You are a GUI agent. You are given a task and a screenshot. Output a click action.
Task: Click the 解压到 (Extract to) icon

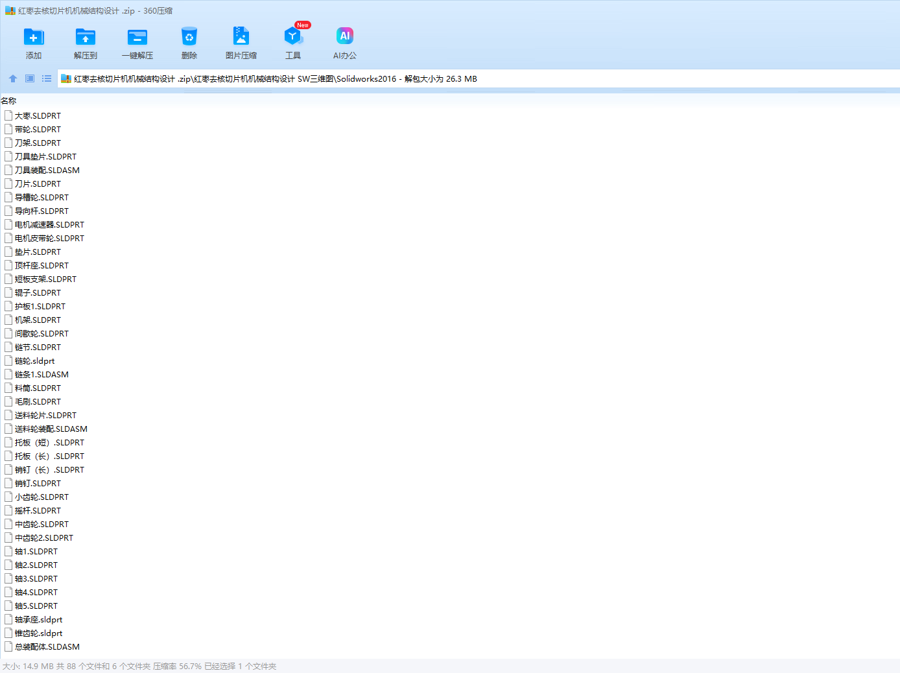(86, 38)
